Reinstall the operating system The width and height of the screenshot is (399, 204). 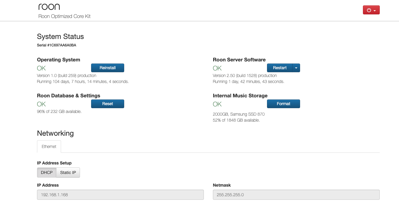(x=108, y=68)
